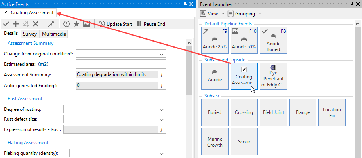Screen dimensions: 362x158
Task: Launch the Flange event
Action: click(303, 112)
